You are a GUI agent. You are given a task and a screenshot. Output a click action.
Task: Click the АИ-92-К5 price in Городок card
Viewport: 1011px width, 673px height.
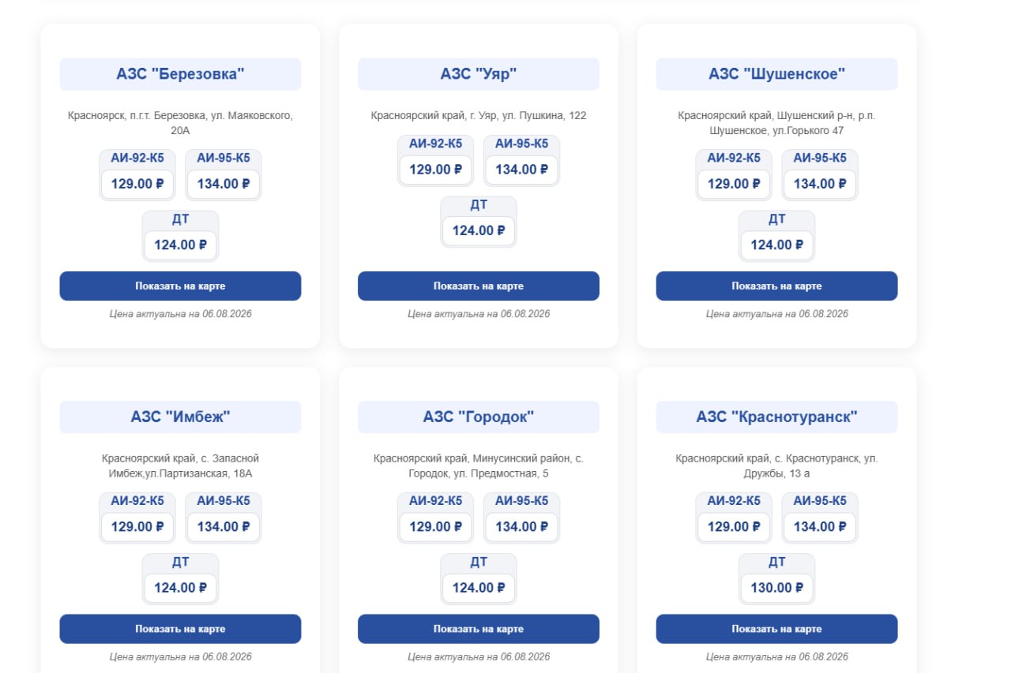click(435, 527)
